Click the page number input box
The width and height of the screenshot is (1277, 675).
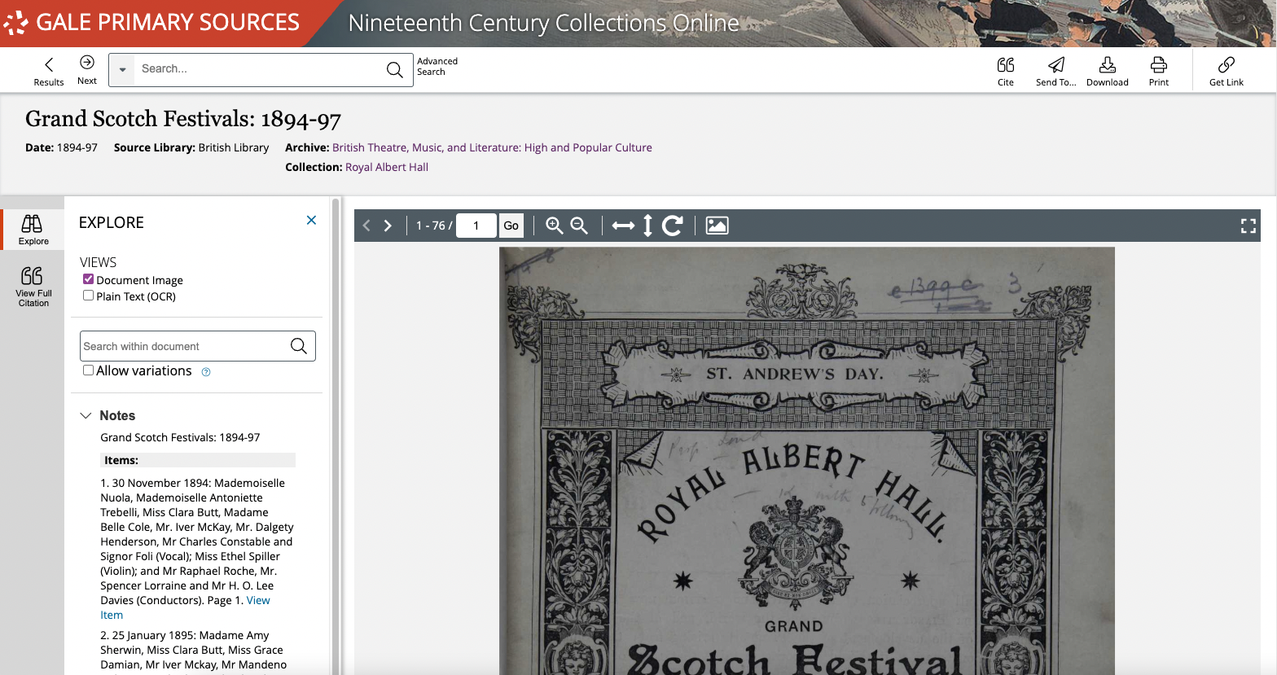click(x=476, y=226)
